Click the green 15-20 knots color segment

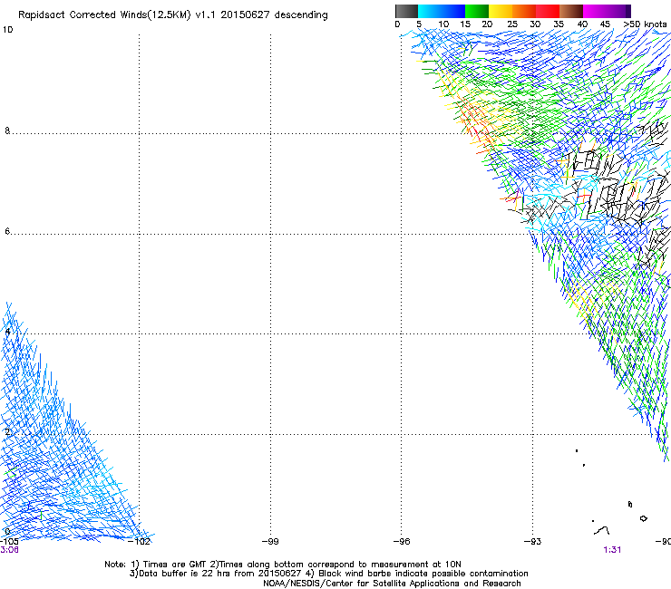coord(477,11)
